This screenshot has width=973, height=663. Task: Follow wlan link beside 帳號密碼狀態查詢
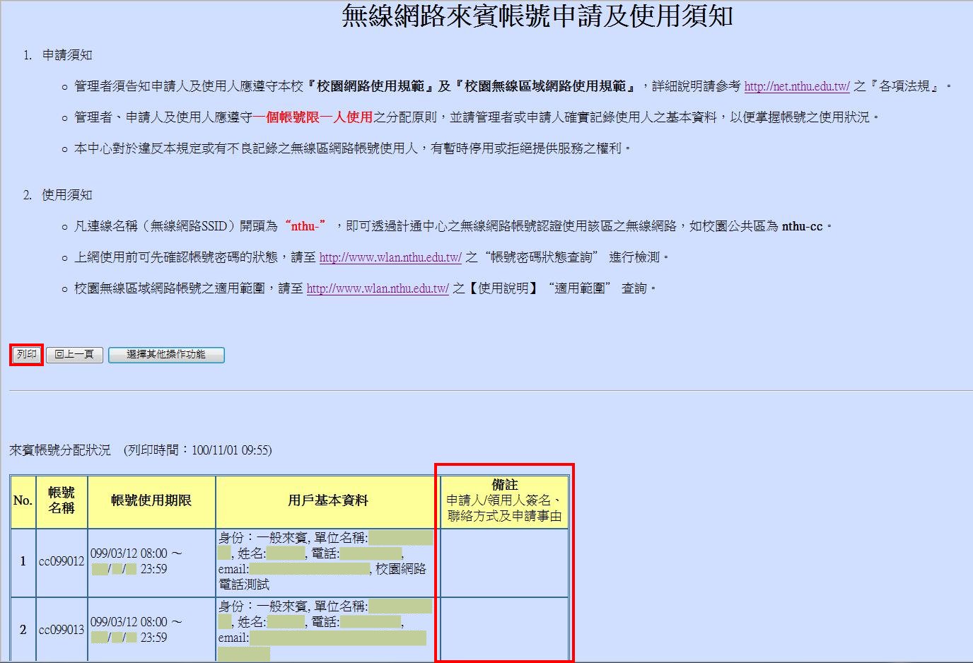click(390, 257)
